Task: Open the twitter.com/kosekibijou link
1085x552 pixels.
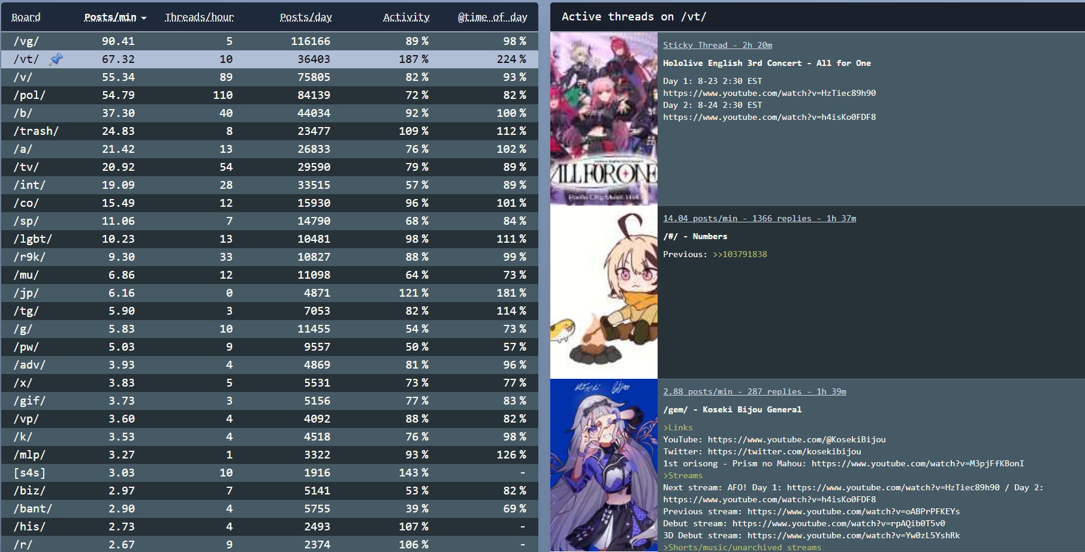Action: 784,451
